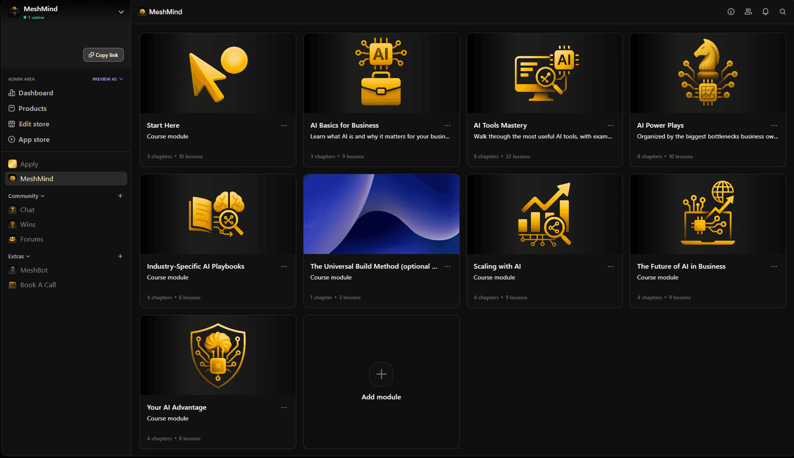794x458 pixels.
Task: Open options menu for Your AI Advantage
Action: (x=284, y=408)
